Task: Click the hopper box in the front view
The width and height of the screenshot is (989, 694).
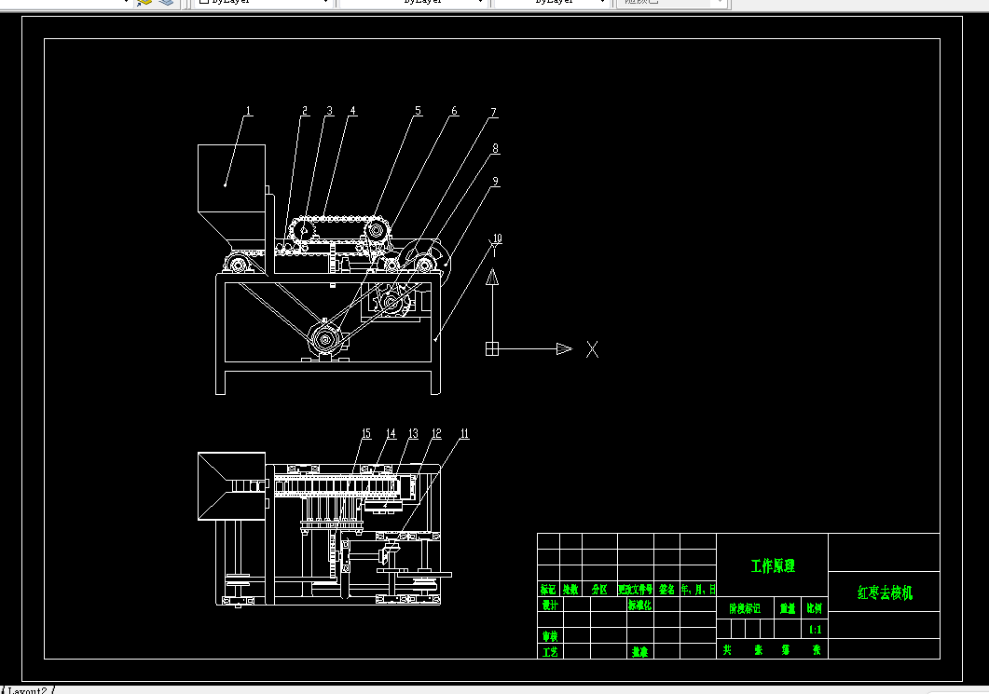Action: [231, 178]
